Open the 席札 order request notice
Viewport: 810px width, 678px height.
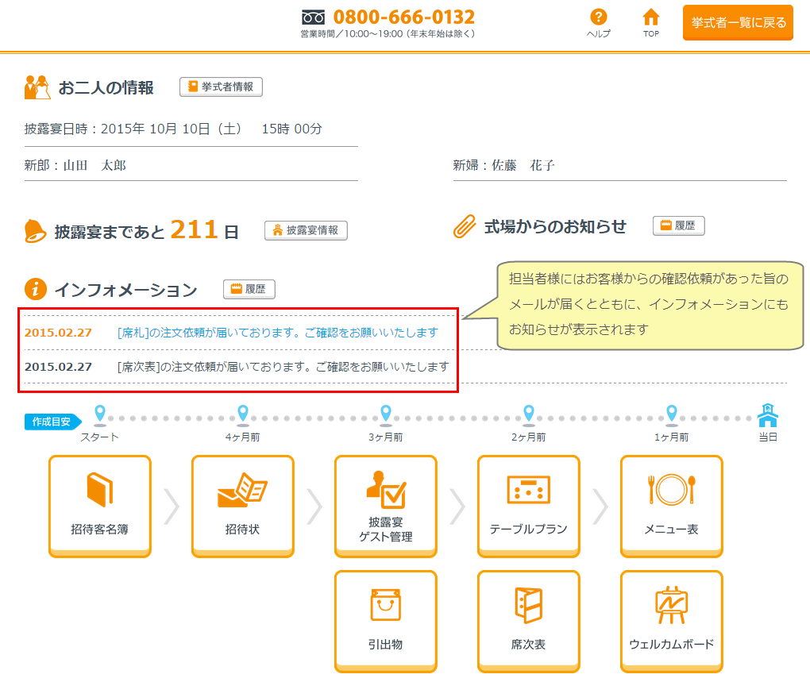tap(277, 333)
